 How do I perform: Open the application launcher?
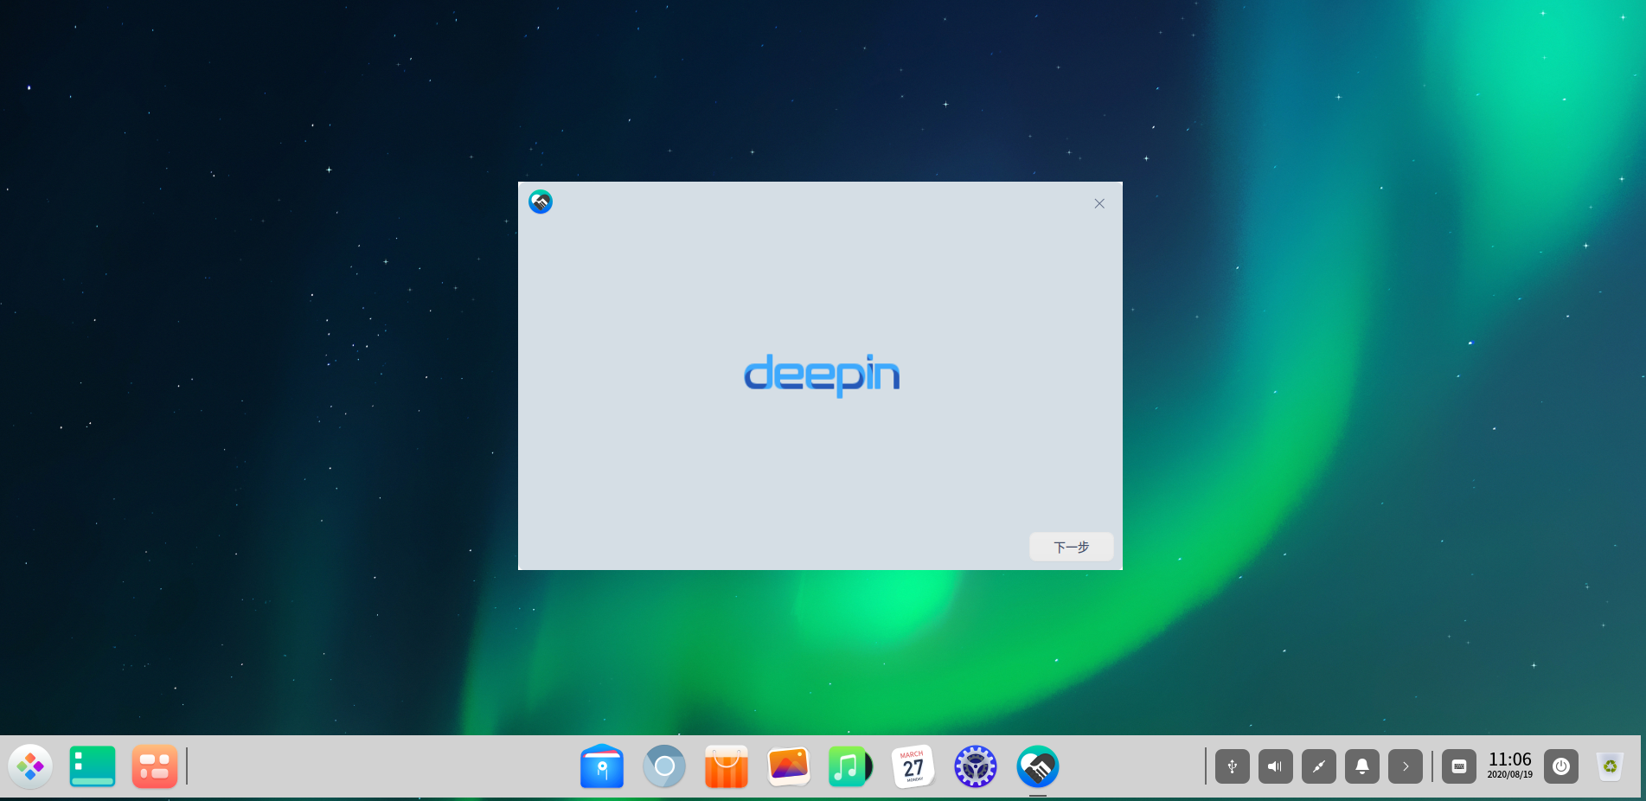(31, 766)
